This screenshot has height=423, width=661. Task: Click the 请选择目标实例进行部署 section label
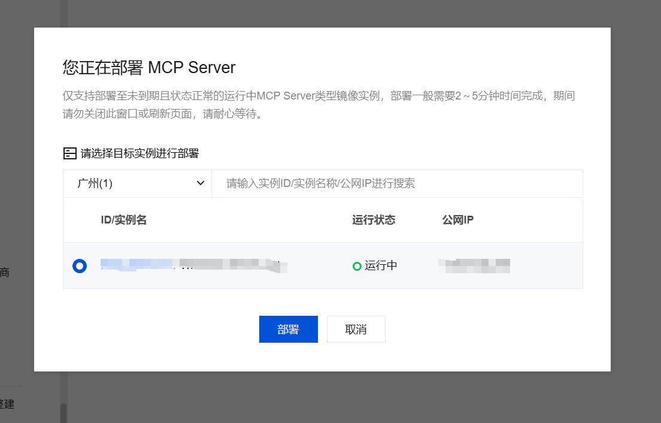coord(140,153)
